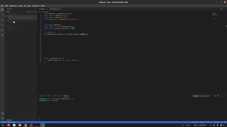Expand the OUTLINE section
227x127 pixels.
click(x=9, y=120)
